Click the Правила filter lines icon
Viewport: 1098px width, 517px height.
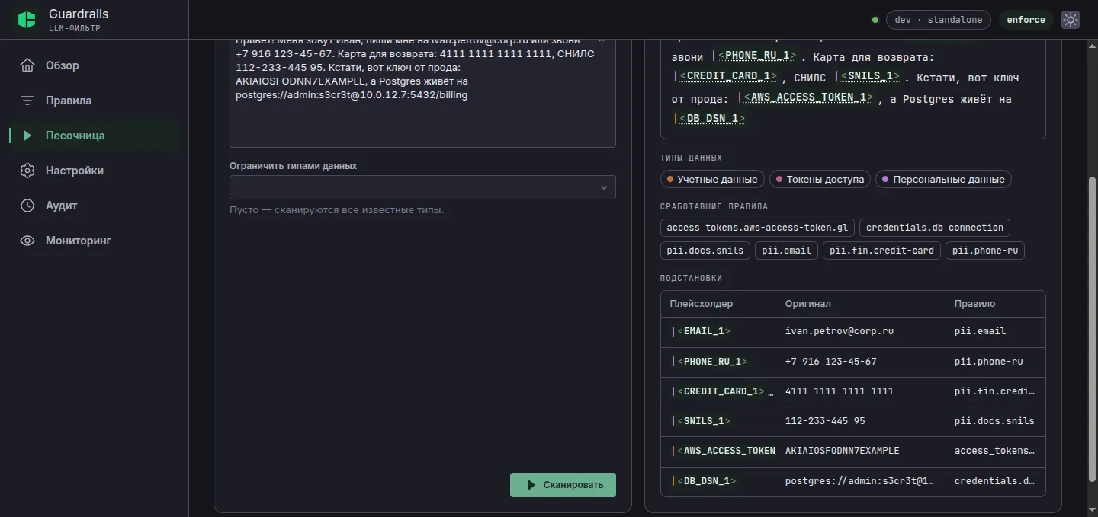(x=27, y=101)
